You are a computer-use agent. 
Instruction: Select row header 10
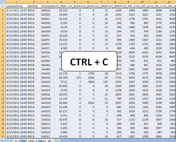pyautogui.click(x=3, y=44)
